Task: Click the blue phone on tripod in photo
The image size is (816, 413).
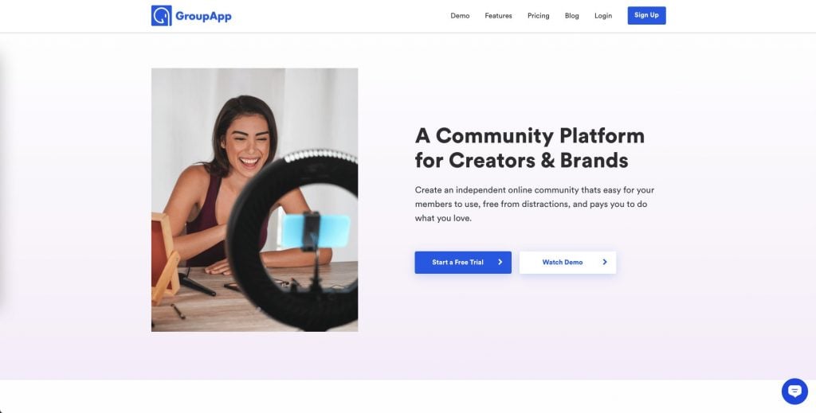Action: click(x=316, y=232)
